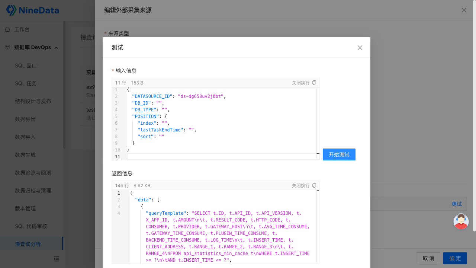Image resolution: width=476 pixels, height=268 pixels.
Task: Copy the 返回信息 content with copy icon
Action: pos(314,185)
